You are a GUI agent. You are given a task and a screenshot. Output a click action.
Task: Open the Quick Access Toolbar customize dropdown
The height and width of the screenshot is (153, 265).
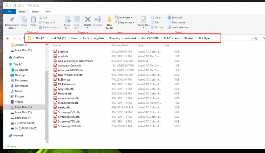pos(23,6)
